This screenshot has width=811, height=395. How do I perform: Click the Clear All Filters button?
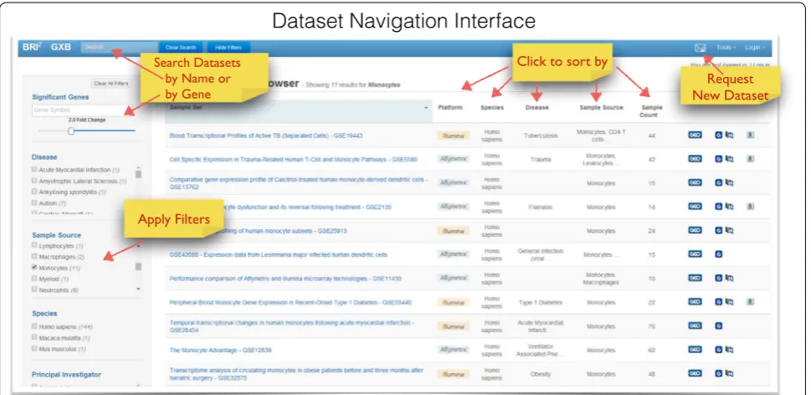click(x=110, y=84)
